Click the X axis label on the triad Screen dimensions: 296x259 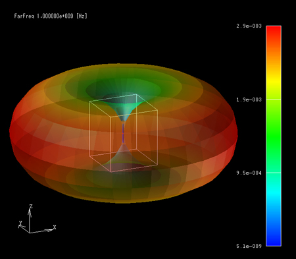click(x=55, y=227)
